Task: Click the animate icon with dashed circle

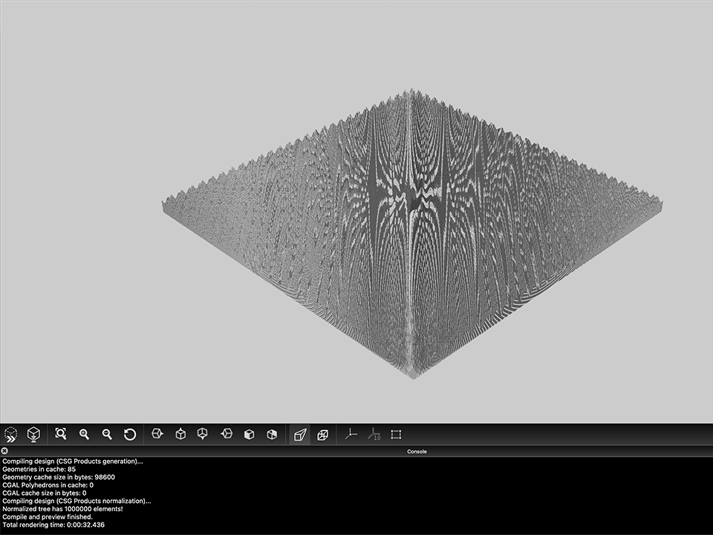Action: pos(11,433)
